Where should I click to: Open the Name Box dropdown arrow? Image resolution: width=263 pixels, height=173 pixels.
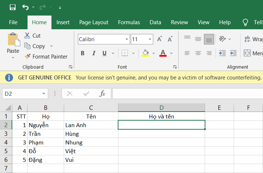point(43,94)
